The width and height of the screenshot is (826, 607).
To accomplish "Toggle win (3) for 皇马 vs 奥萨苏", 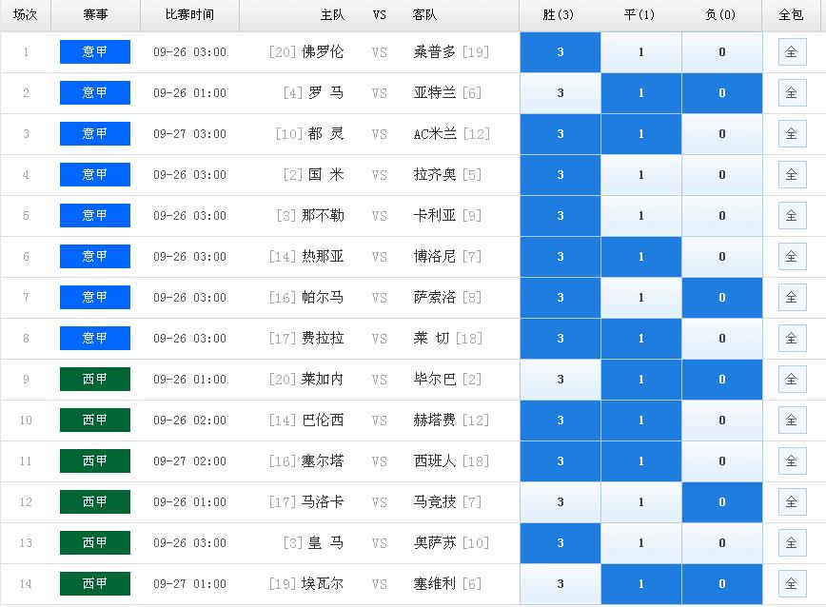I will pyautogui.click(x=560, y=542).
